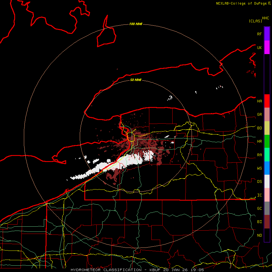Viewport: 272px width, 272px height.
Task: Click the RA legend label
Action: (x=259, y=155)
